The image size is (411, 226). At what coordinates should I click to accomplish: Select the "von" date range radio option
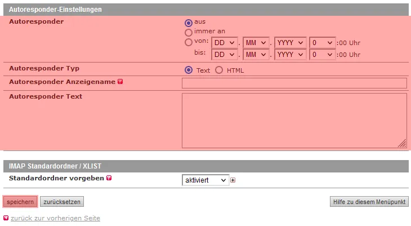point(189,42)
